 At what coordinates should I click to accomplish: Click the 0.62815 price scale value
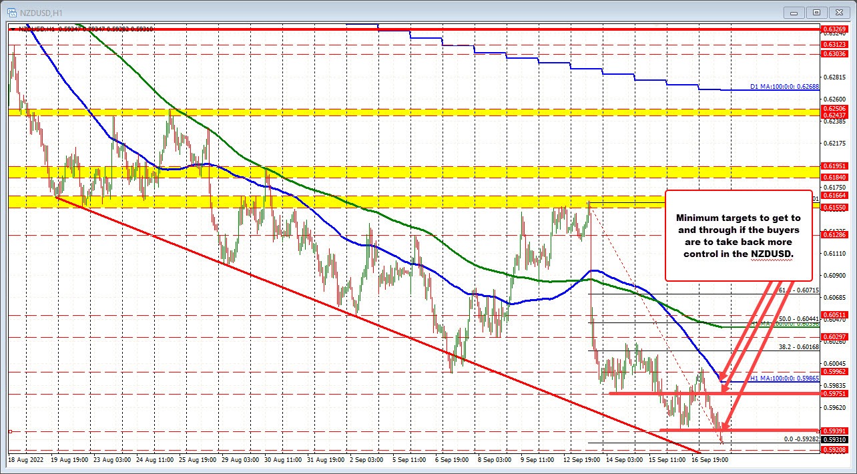tap(835, 77)
